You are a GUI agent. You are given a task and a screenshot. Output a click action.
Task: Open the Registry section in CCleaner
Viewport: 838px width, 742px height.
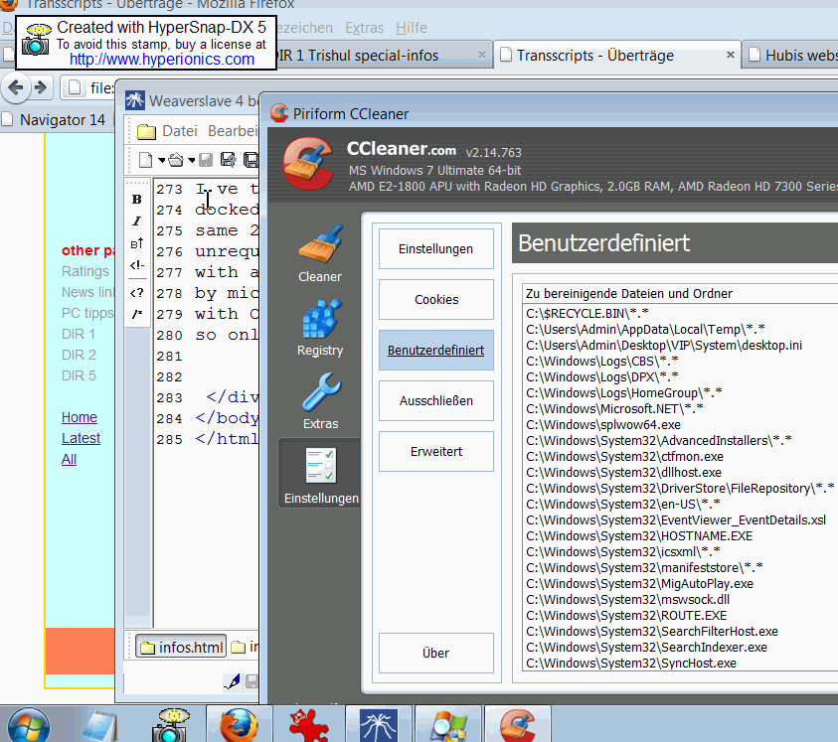point(320,328)
